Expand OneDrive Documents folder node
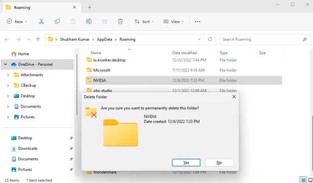Viewport: 313px width, 183px height. 8,106
